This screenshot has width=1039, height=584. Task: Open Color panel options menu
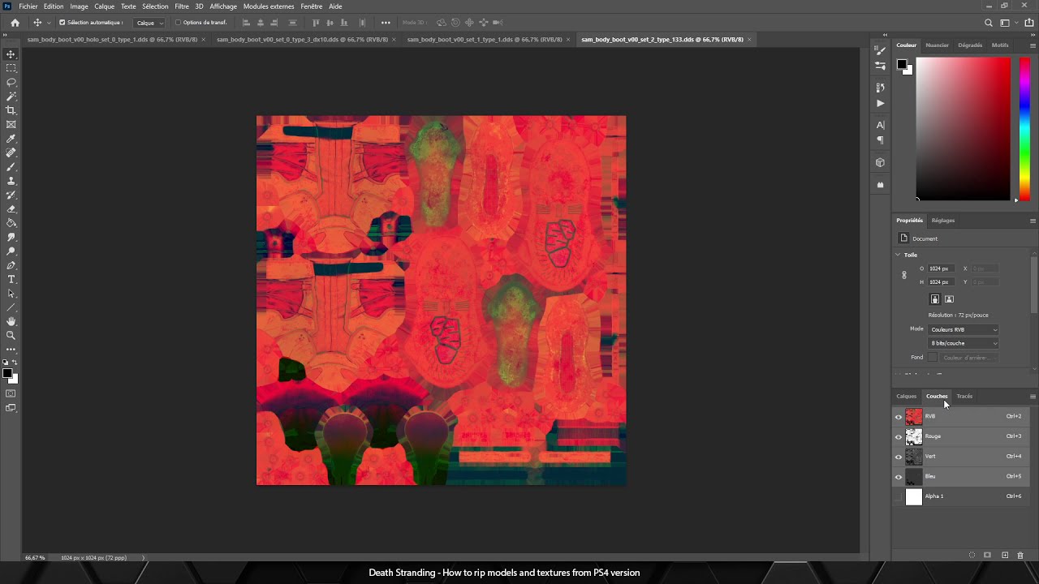1033,45
